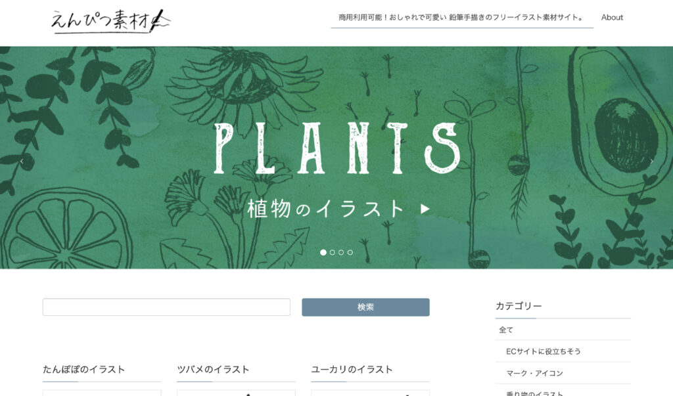
Task: Select the third carousel dot indicator
Action: point(341,252)
